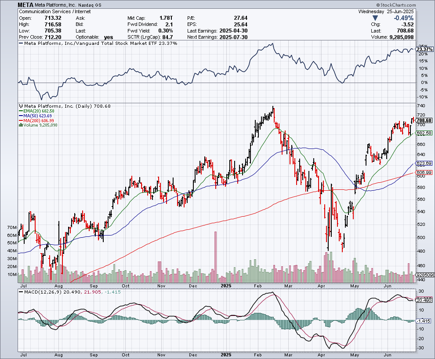
Task: Click the Last Earnings date 2025-04-30
Action: 233,31
